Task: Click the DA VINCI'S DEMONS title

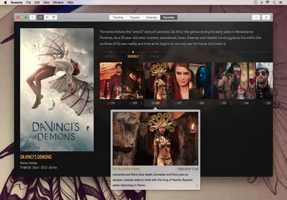Action: [x=36, y=157]
